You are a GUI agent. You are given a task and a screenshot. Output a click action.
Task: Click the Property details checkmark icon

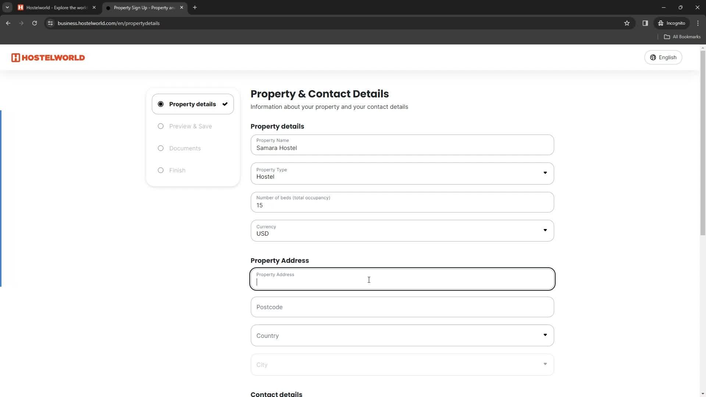pos(225,104)
